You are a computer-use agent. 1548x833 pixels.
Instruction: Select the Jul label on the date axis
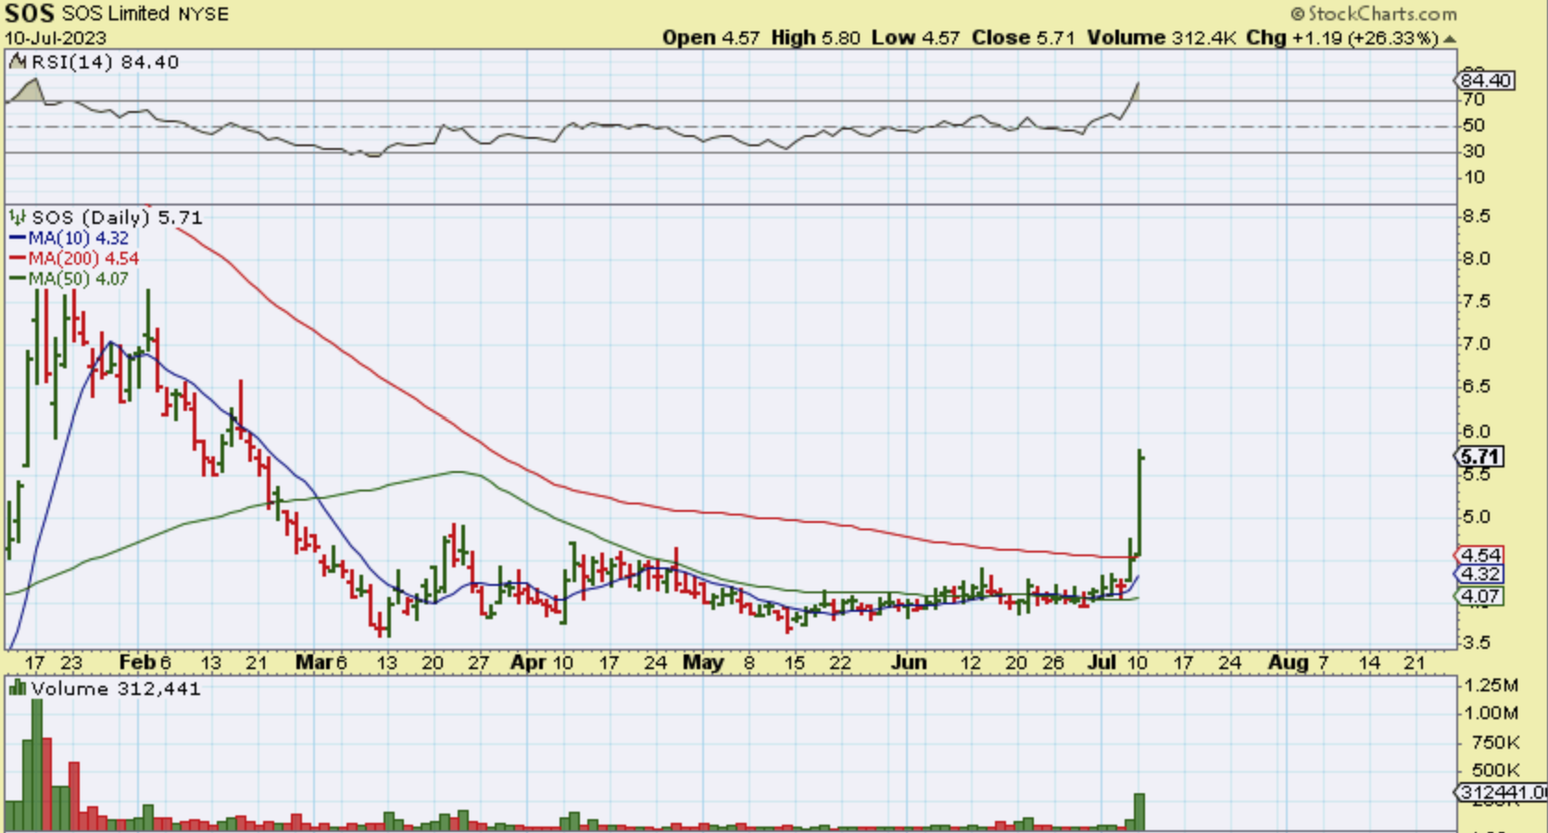tap(1102, 663)
